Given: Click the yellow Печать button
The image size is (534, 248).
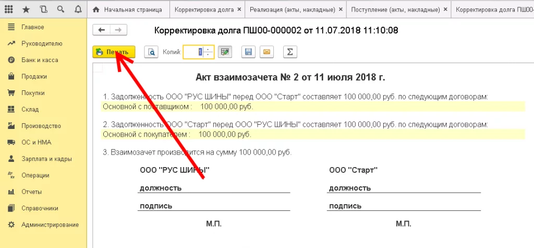Looking at the screenshot, I should [114, 52].
